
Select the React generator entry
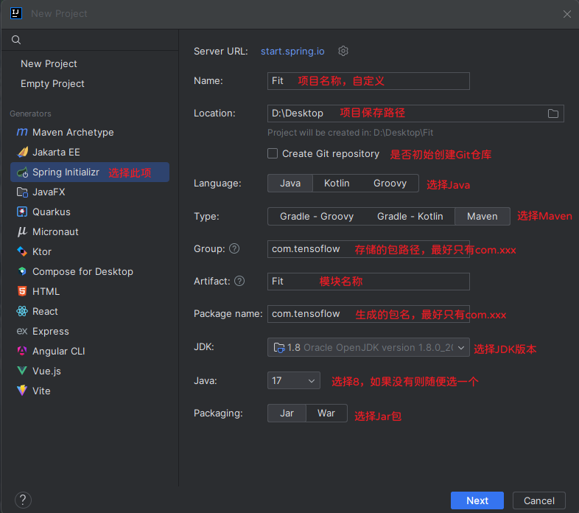point(90,311)
